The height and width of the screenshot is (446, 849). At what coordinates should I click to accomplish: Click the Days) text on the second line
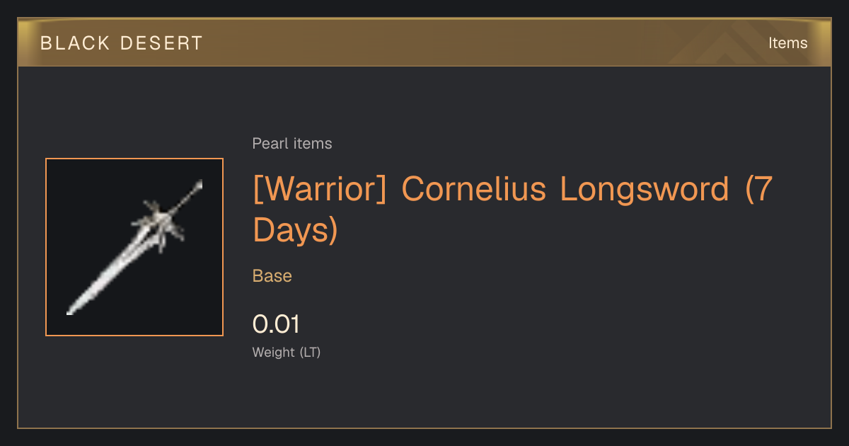[x=296, y=231]
